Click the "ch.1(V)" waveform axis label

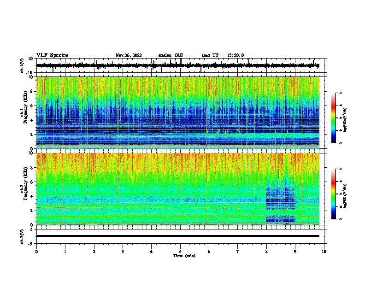[22, 65]
